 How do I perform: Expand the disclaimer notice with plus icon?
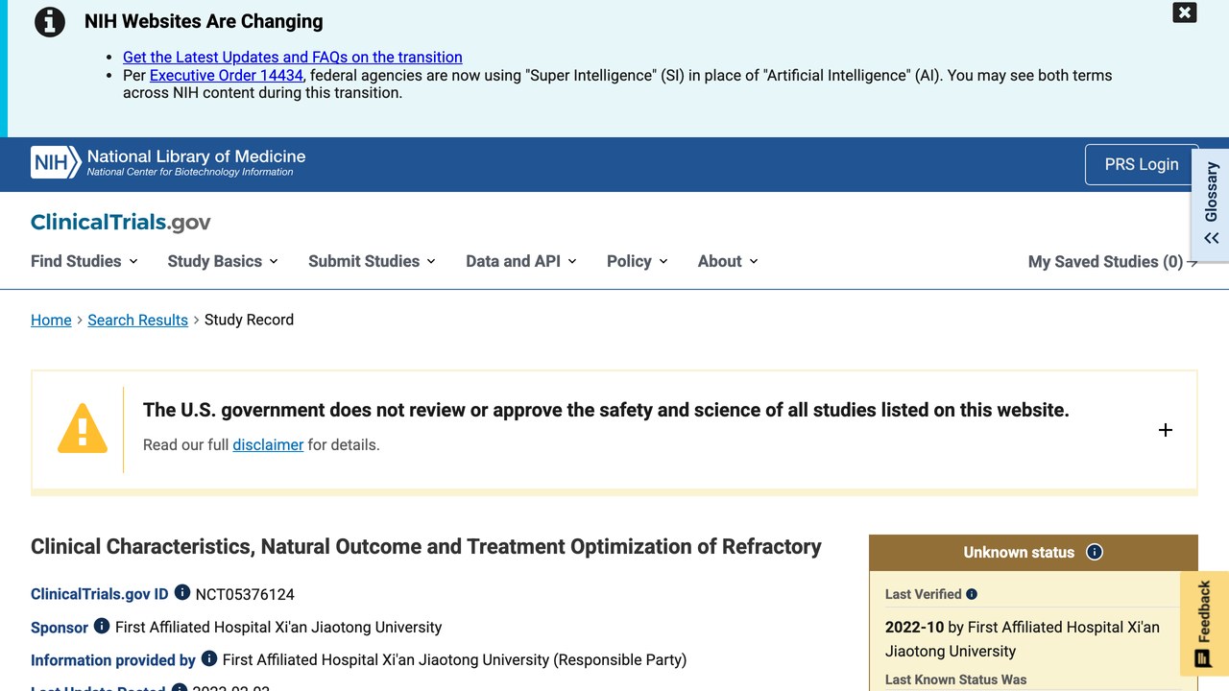[x=1166, y=430]
